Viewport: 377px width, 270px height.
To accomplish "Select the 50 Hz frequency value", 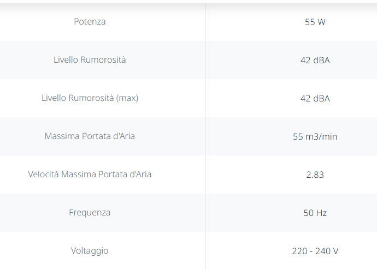I will coord(315,213).
